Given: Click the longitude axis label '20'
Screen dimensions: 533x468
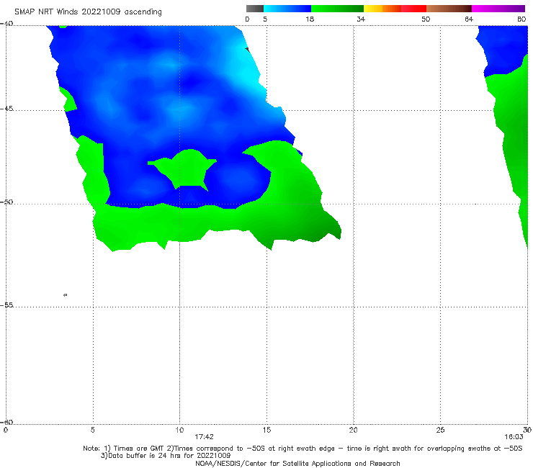Looking at the screenshot, I should click(x=353, y=431).
